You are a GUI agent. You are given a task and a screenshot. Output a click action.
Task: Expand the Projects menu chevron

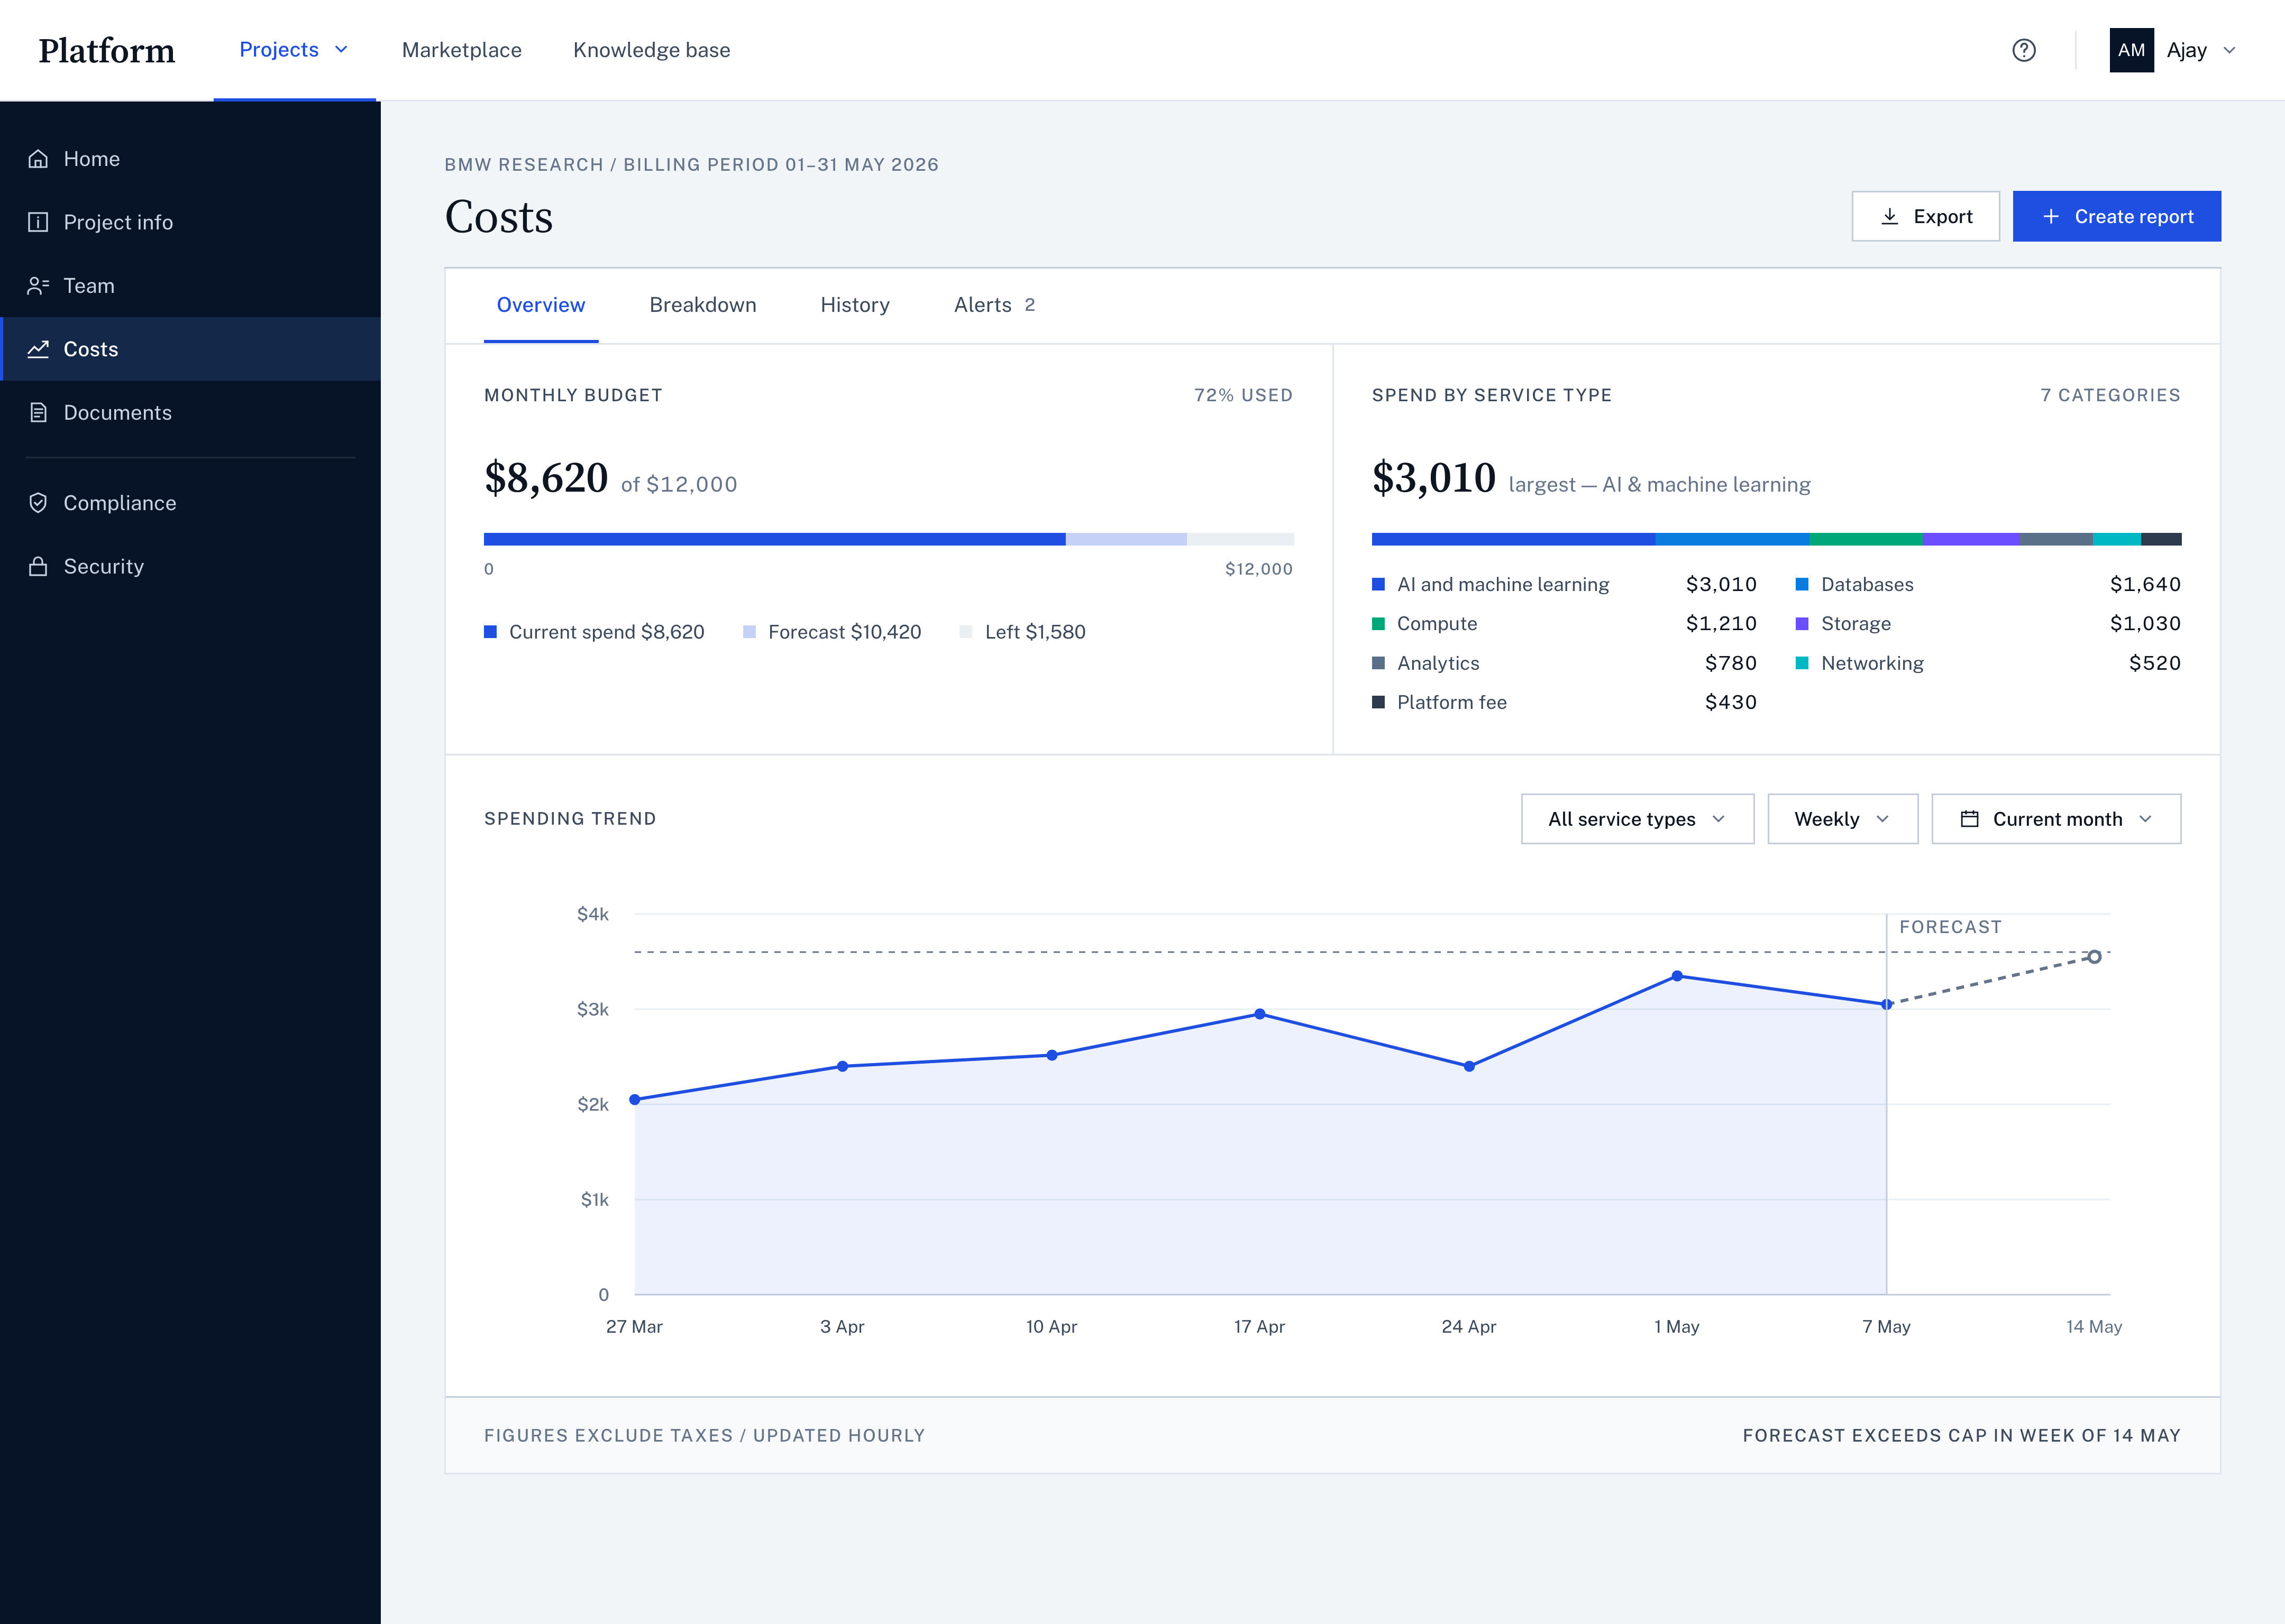[x=341, y=50]
